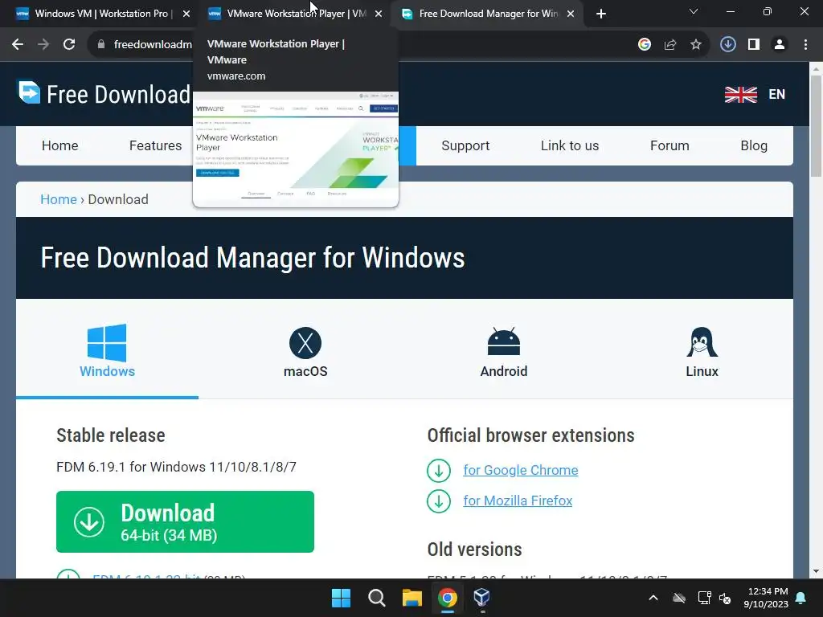The height and width of the screenshot is (617, 823).
Task: Share this page using the share icon
Action: [x=670, y=45]
